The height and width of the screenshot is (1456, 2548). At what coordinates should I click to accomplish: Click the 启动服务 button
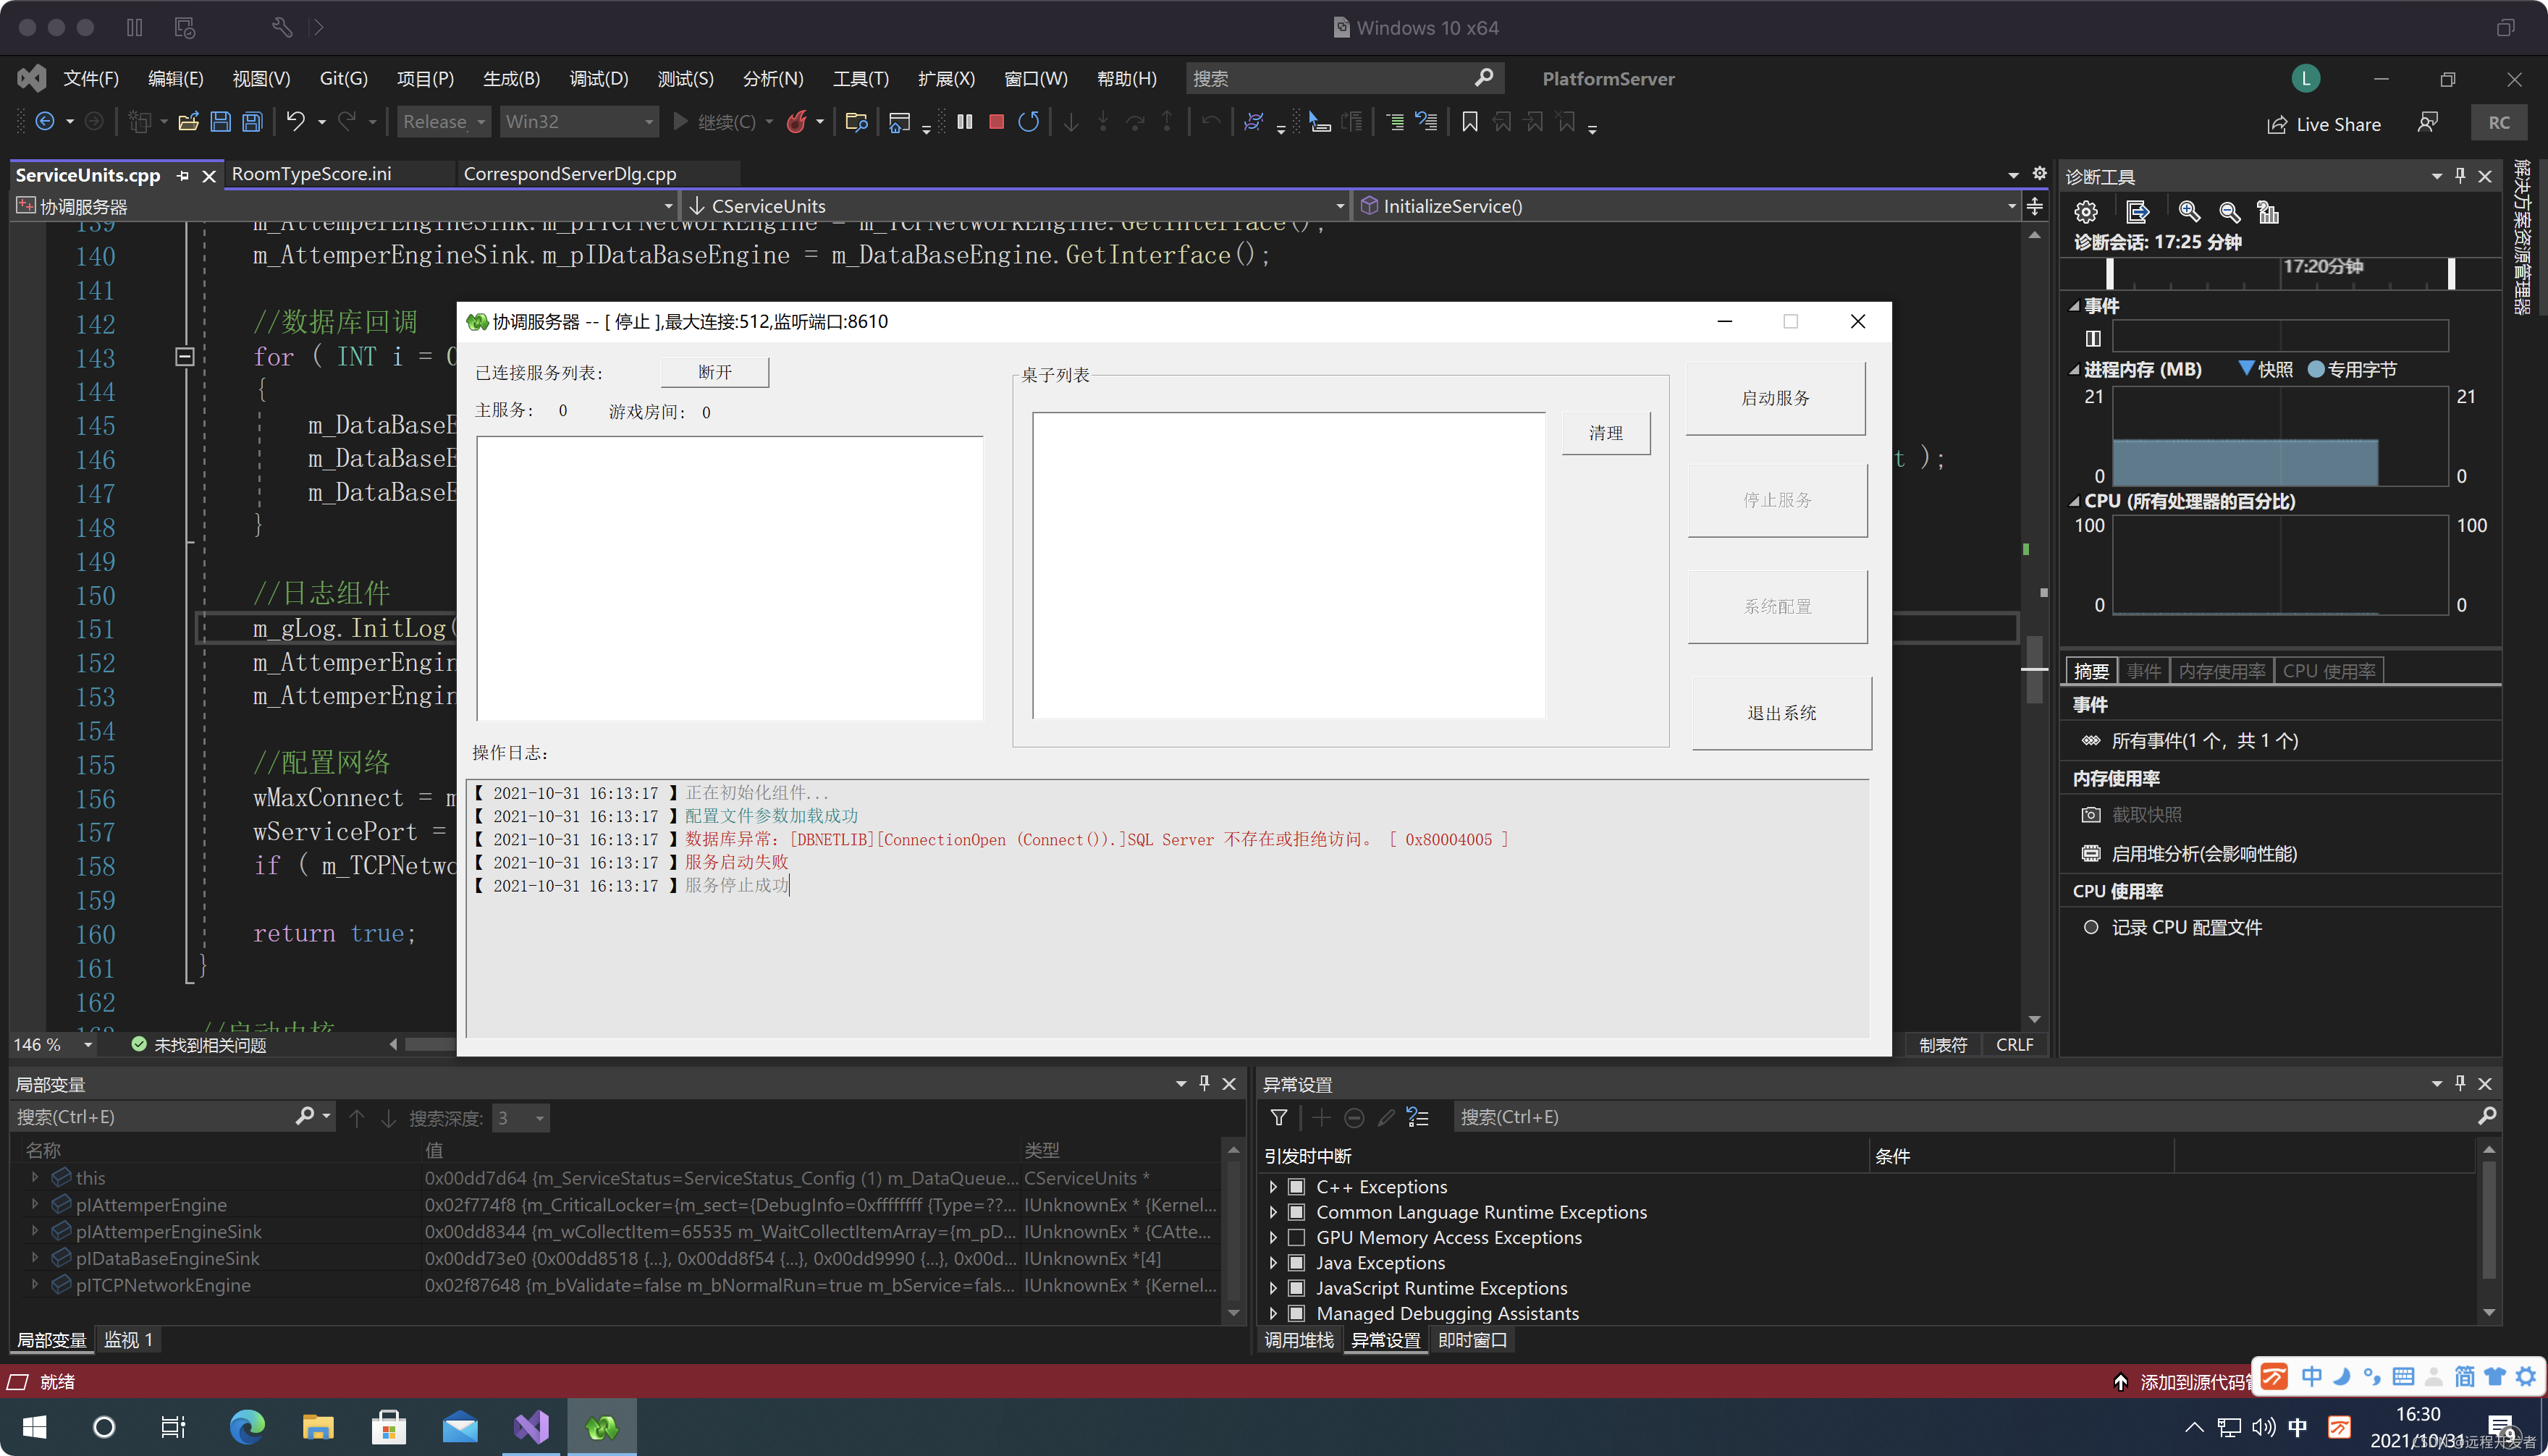1775,398
